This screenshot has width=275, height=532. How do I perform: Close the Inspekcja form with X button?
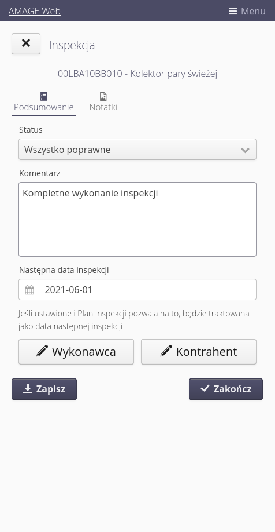(26, 44)
